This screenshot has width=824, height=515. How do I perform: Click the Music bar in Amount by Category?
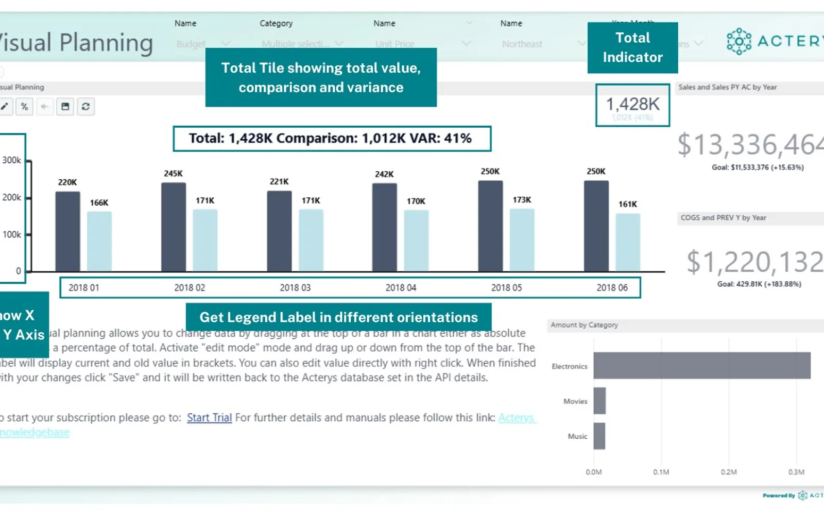coord(599,436)
